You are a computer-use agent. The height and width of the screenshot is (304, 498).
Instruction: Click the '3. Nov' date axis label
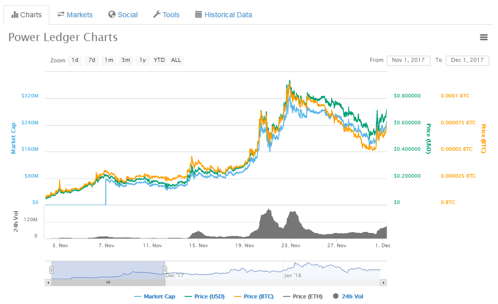[61, 245]
